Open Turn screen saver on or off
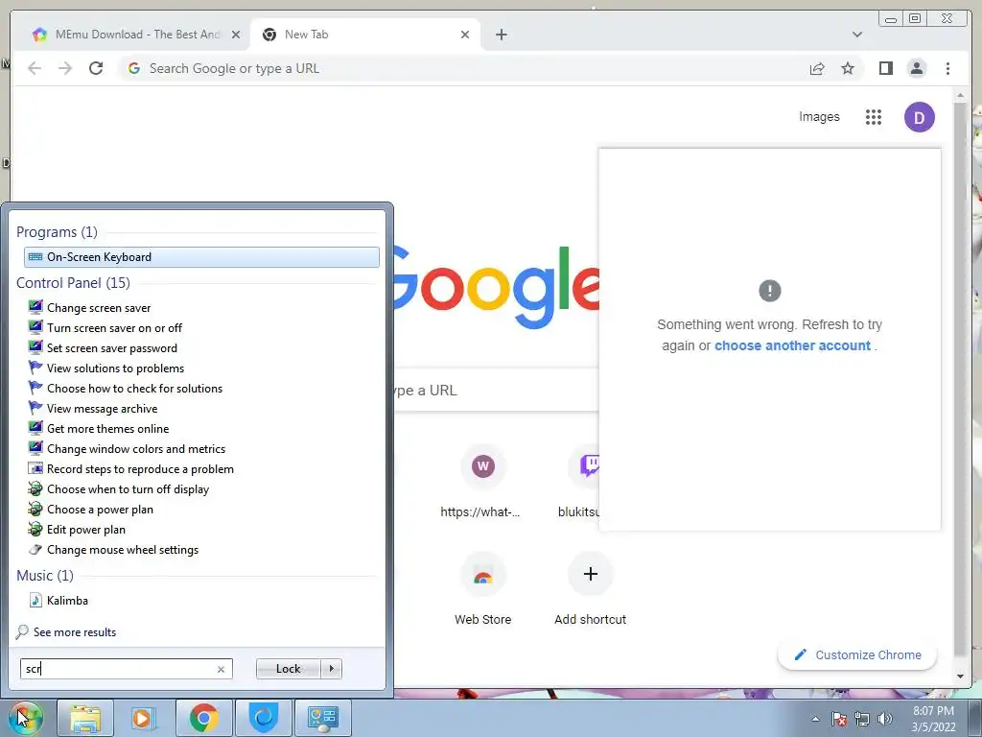Viewport: 982px width, 737px height. (115, 328)
